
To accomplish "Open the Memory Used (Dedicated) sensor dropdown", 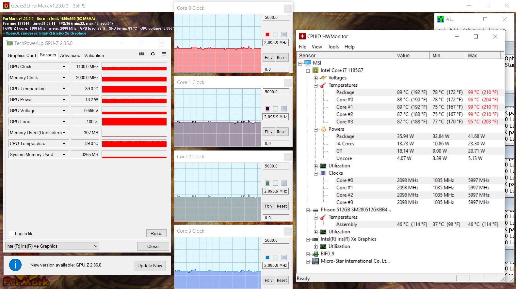I will point(64,133).
